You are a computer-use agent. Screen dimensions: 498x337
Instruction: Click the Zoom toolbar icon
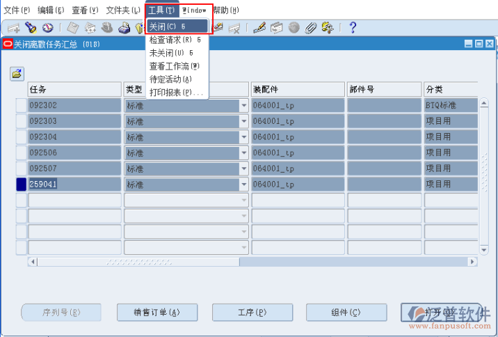pyautogui.click(x=276, y=28)
